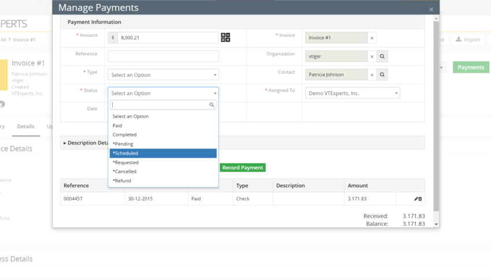Click the Description column header

click(291, 185)
